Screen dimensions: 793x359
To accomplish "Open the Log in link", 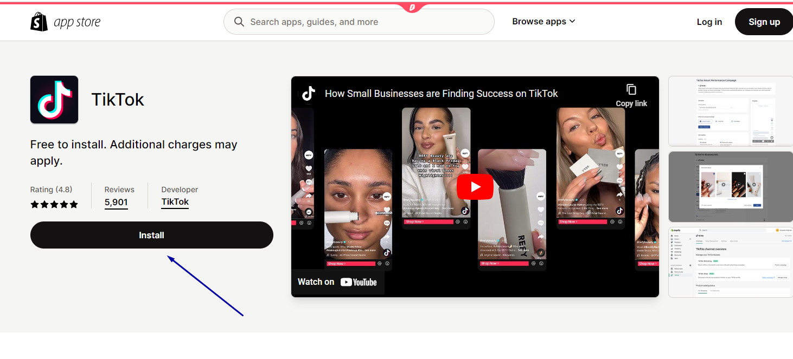I will pyautogui.click(x=709, y=22).
